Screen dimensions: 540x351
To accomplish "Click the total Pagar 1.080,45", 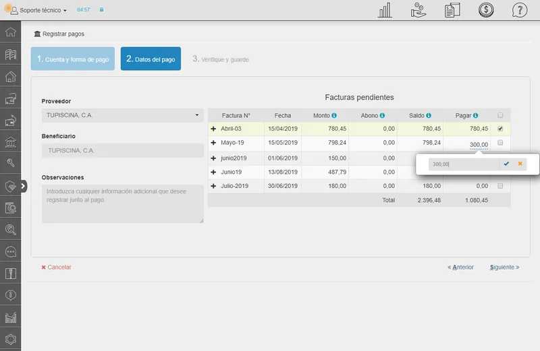I will (x=477, y=200).
